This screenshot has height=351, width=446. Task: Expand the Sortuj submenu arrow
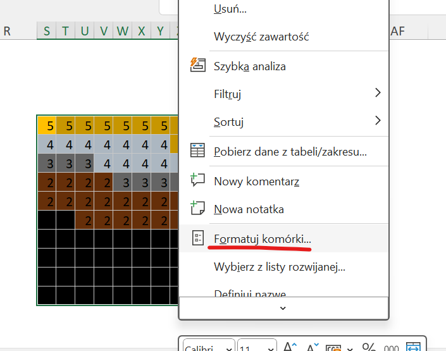tap(378, 120)
